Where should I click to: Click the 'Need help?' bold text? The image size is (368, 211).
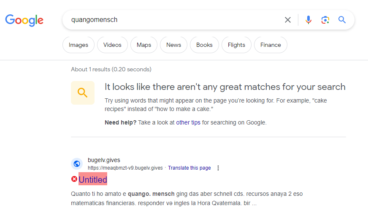click(x=120, y=122)
